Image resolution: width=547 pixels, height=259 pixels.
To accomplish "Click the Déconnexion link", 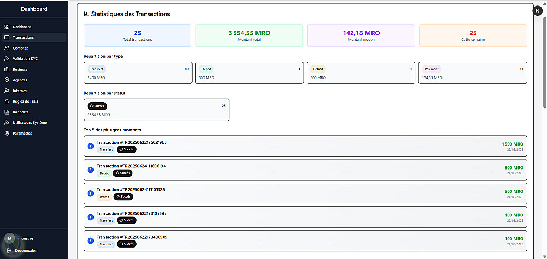I will [x=26, y=250].
